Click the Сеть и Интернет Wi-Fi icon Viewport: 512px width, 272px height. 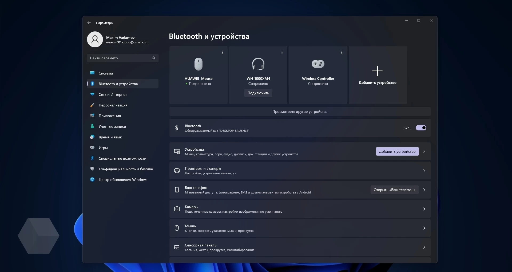click(x=92, y=94)
